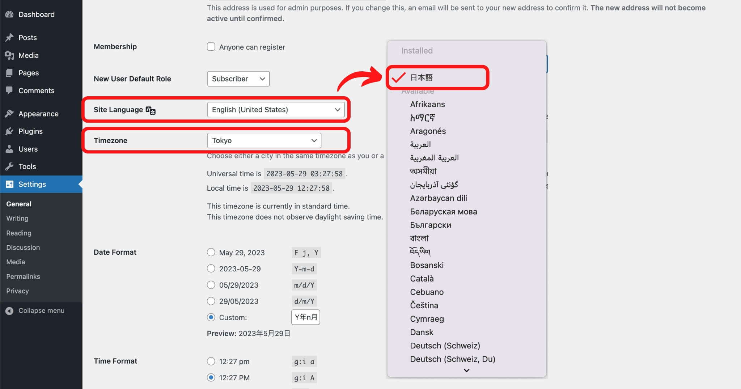
Task: Choose the 12:27 pm time format
Action: tap(211, 361)
